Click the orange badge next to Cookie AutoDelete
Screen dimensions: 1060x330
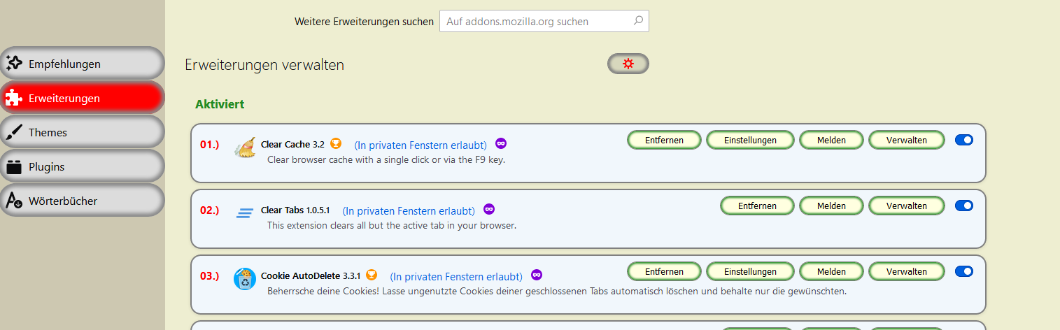372,275
